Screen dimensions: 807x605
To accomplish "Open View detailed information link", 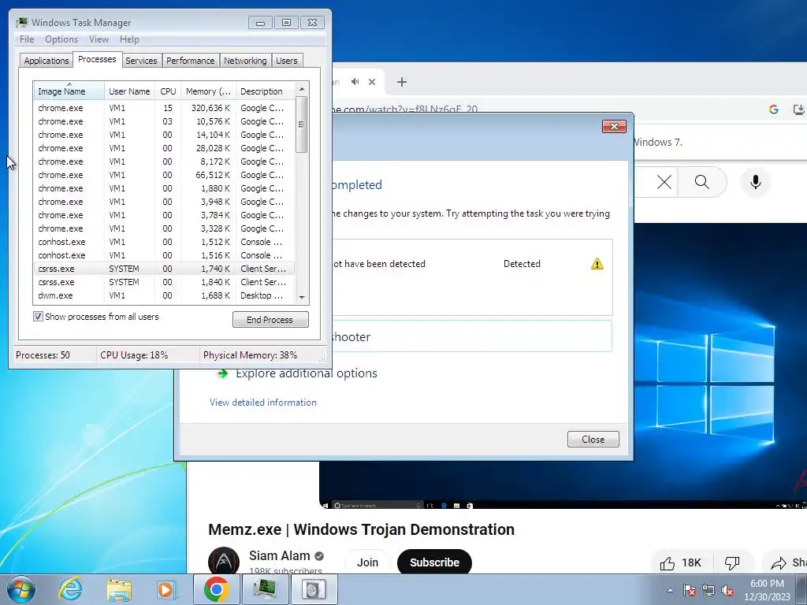I will pos(263,403).
